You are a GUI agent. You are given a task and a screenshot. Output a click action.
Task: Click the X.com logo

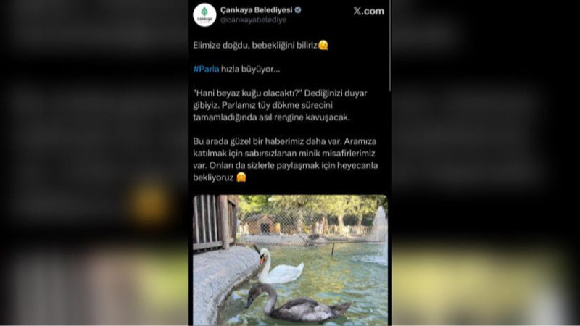coord(368,11)
